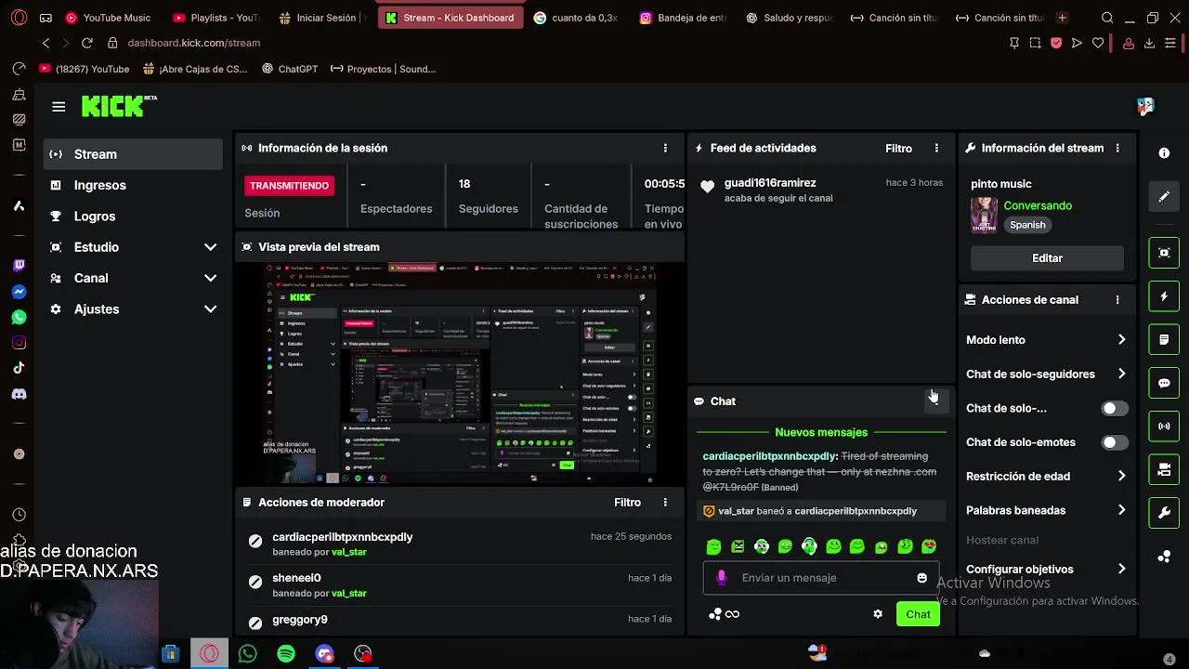Screen dimensions: 1189x669
Task: Click the chat bubble icon in the right bar
Action: click(1164, 383)
